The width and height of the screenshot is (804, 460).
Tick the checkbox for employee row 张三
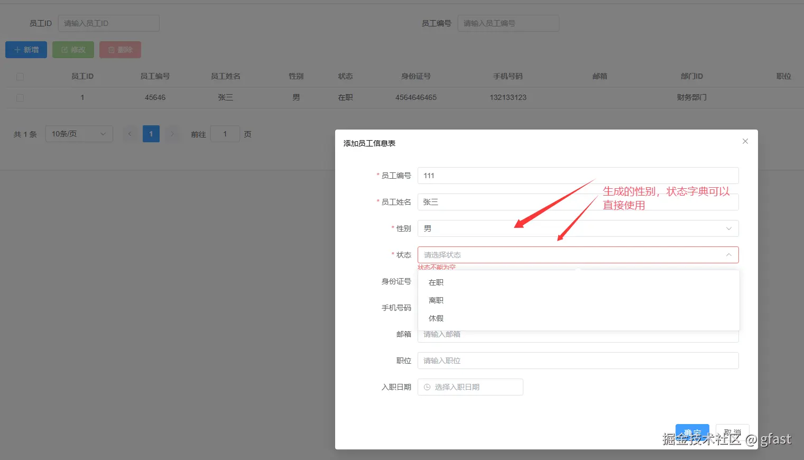coord(20,98)
